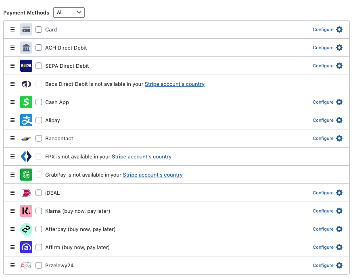Click the Afterpay logo icon
This screenshot has height=279, width=353.
[x=26, y=229]
